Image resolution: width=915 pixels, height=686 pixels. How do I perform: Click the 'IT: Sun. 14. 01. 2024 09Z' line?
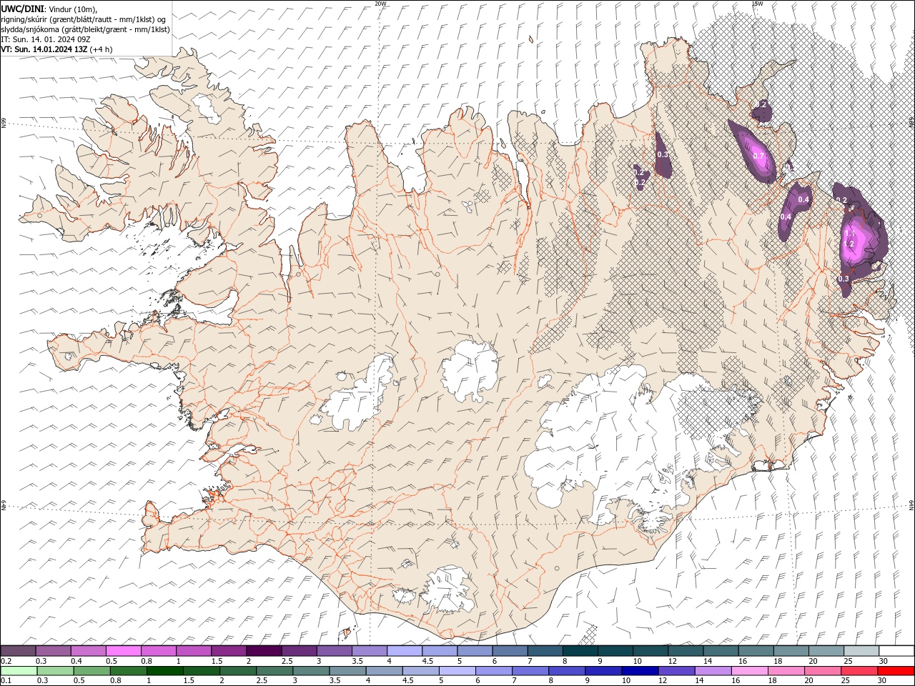[x=45, y=39]
